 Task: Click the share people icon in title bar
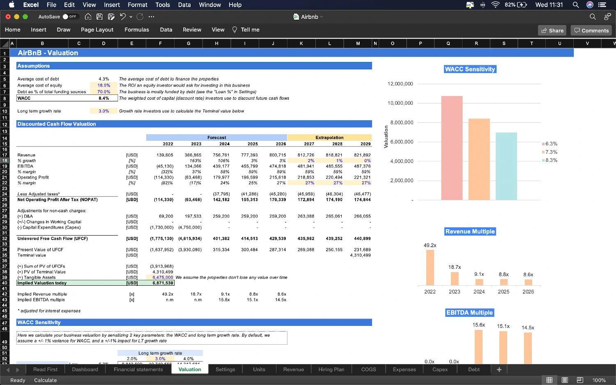(607, 16)
